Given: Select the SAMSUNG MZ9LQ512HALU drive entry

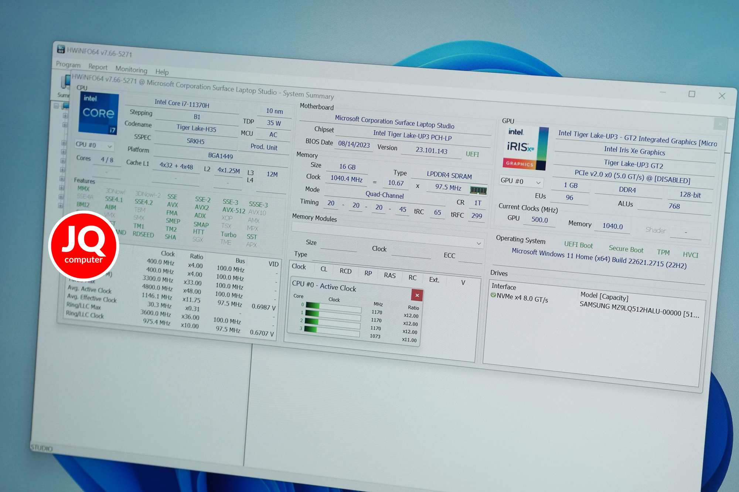Looking at the screenshot, I should [639, 310].
